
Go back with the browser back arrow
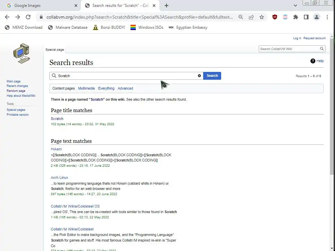click(x=7, y=17)
